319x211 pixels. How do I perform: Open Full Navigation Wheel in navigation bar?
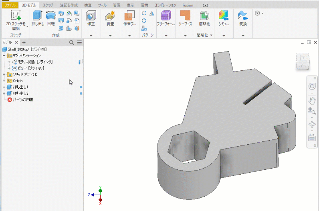pos(312,86)
